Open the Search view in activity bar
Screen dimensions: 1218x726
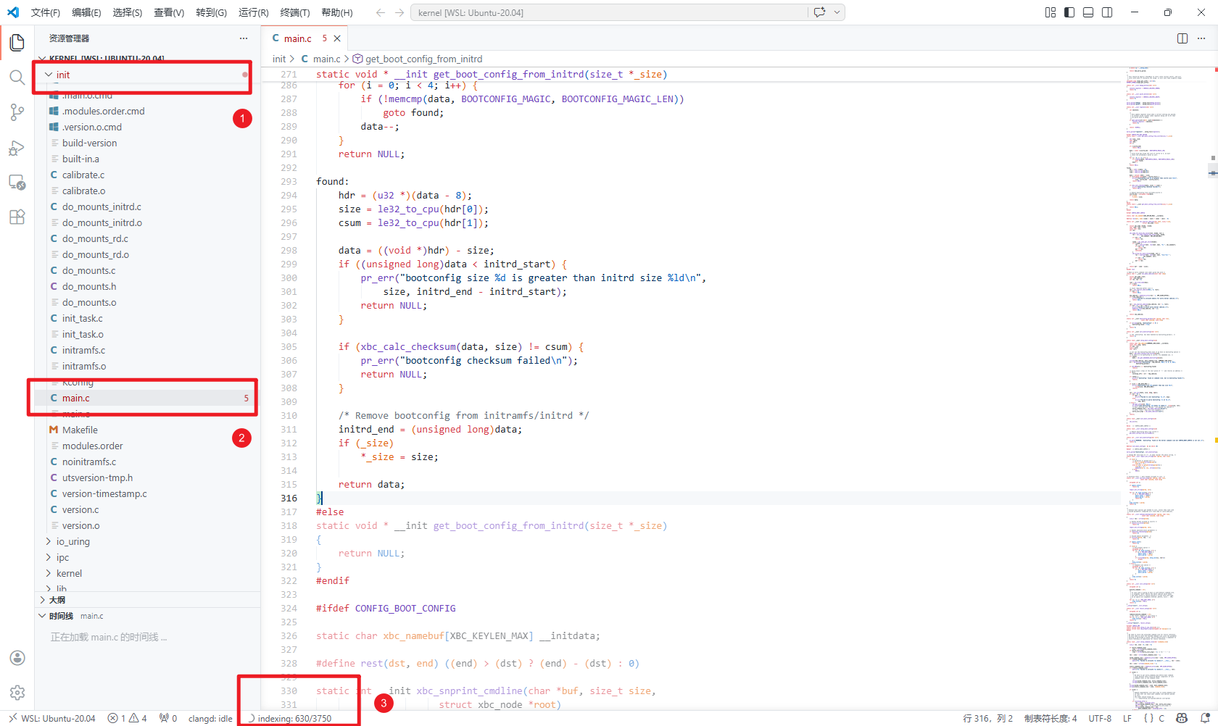coord(17,78)
